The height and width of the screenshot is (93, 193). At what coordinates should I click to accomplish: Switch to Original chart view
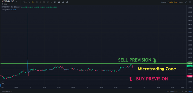[164, 2]
